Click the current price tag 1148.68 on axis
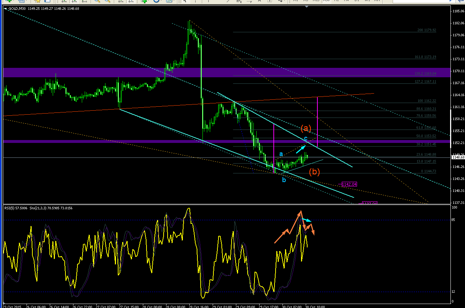This screenshot has height=308, width=465. tap(458, 157)
